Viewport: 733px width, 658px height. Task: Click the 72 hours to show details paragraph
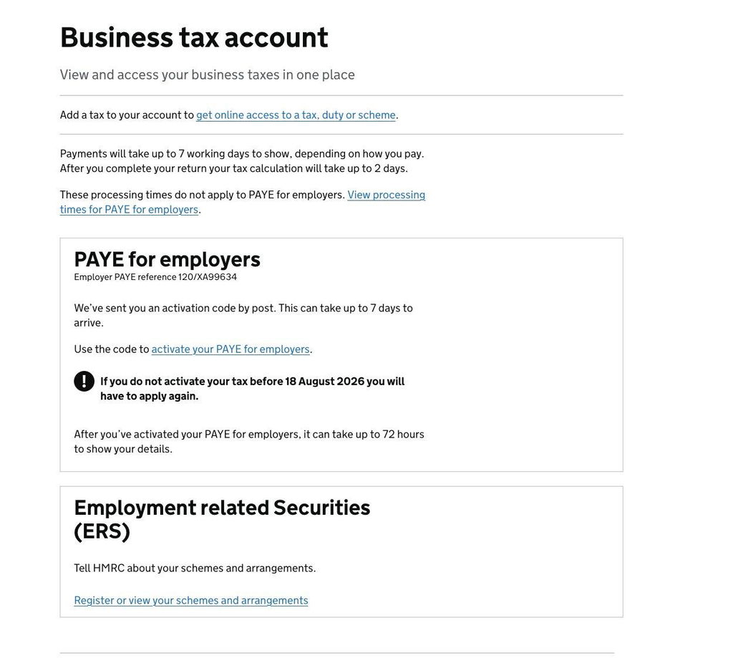(249, 442)
